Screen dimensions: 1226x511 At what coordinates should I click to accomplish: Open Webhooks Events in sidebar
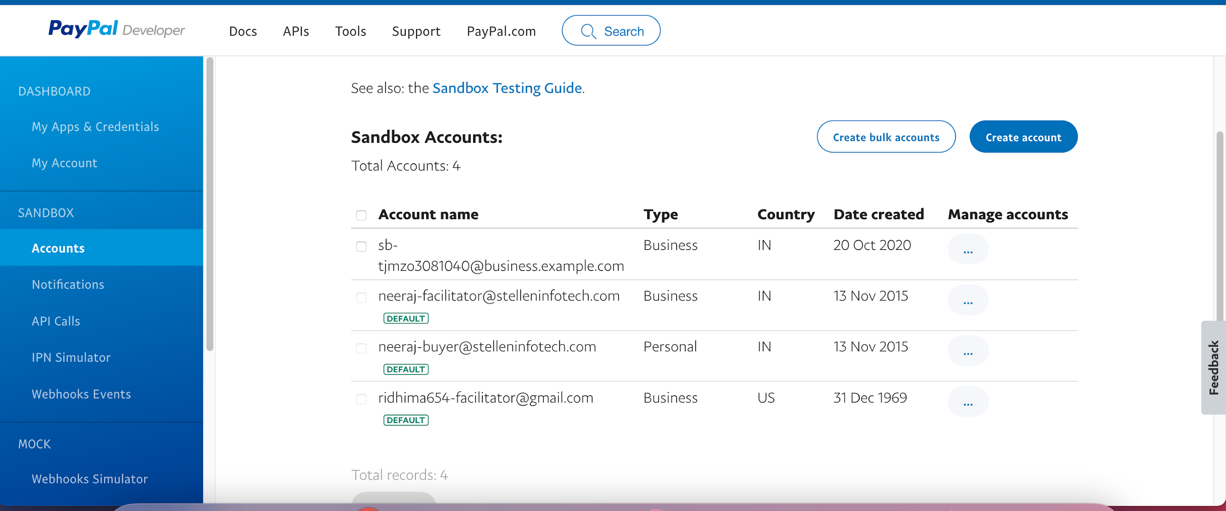coord(81,394)
